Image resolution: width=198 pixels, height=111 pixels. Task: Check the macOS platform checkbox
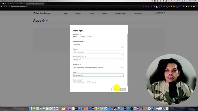(x=80, y=36)
